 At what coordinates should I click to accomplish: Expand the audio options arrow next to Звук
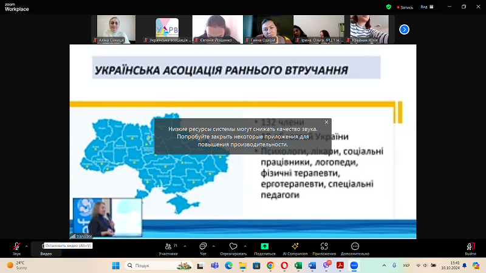pos(26,246)
